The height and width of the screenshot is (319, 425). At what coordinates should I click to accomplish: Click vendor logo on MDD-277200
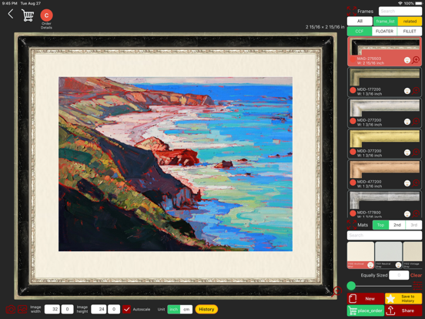[407, 122]
